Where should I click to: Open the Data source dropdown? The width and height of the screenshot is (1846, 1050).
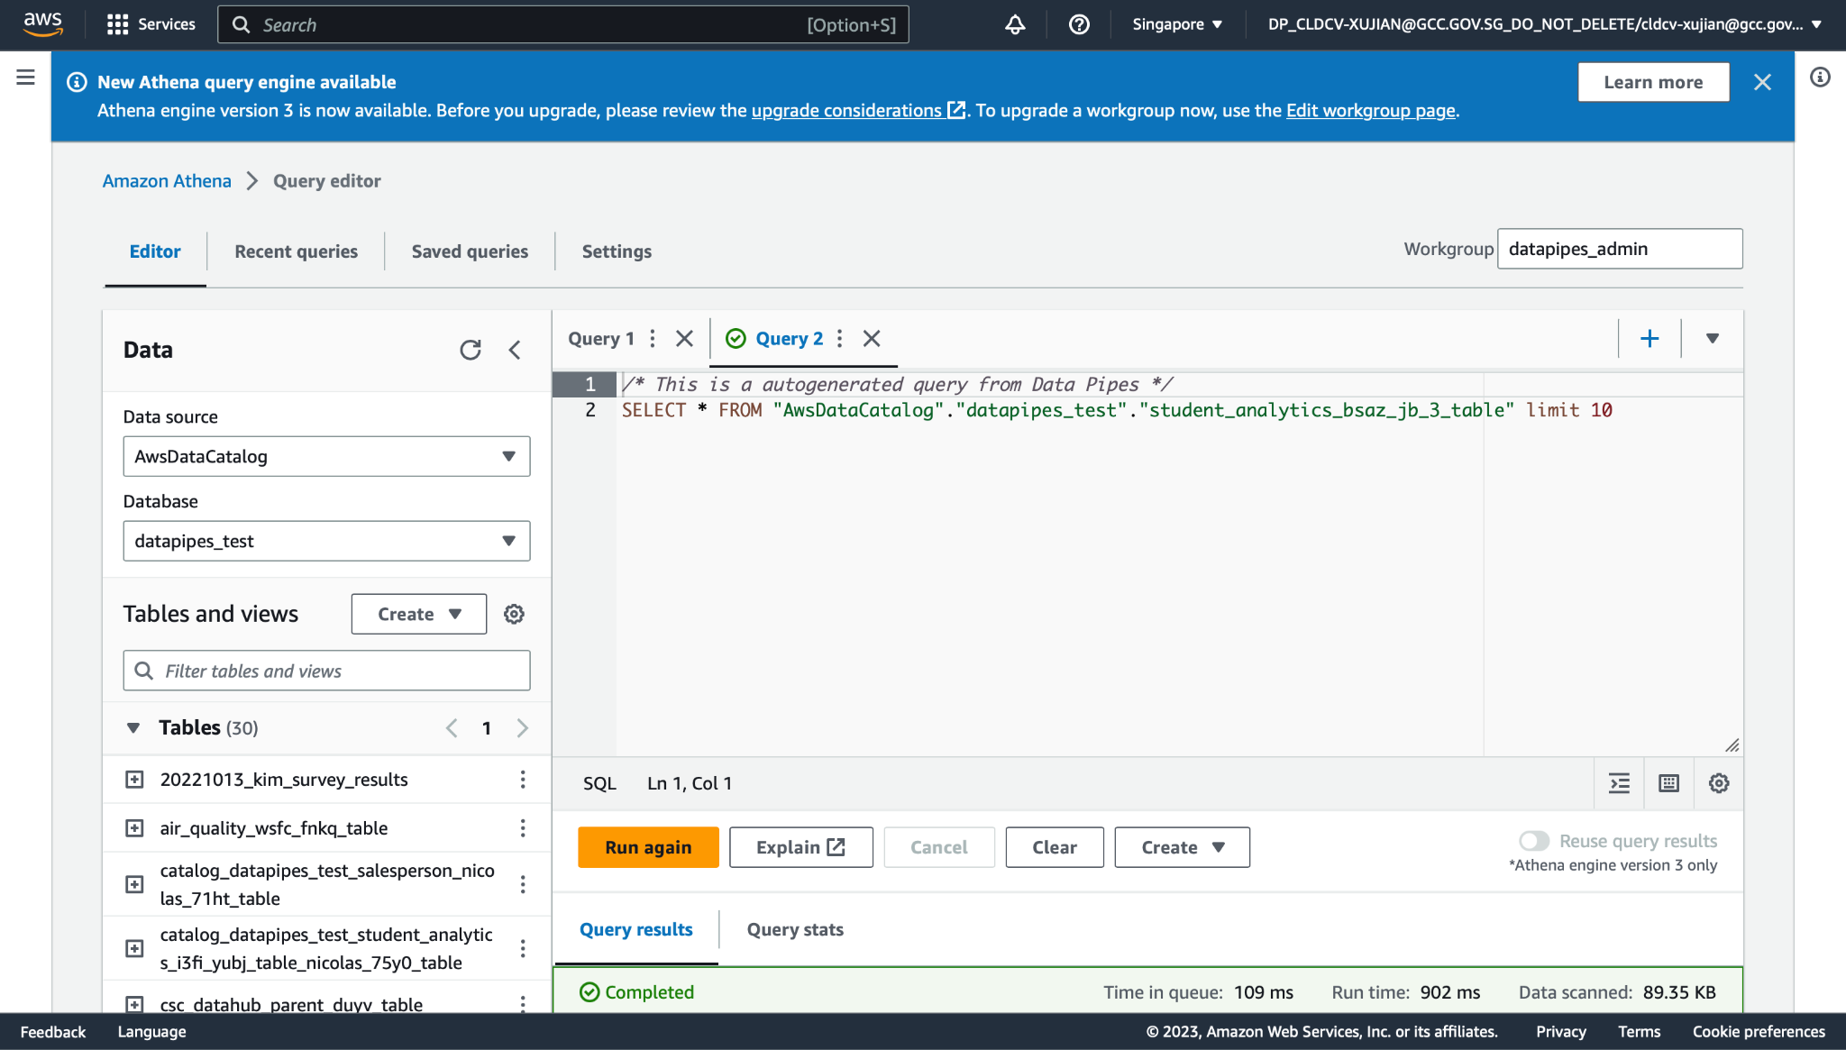point(326,456)
